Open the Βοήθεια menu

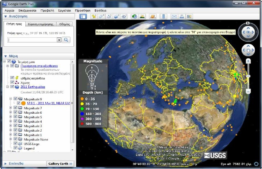click(100, 11)
